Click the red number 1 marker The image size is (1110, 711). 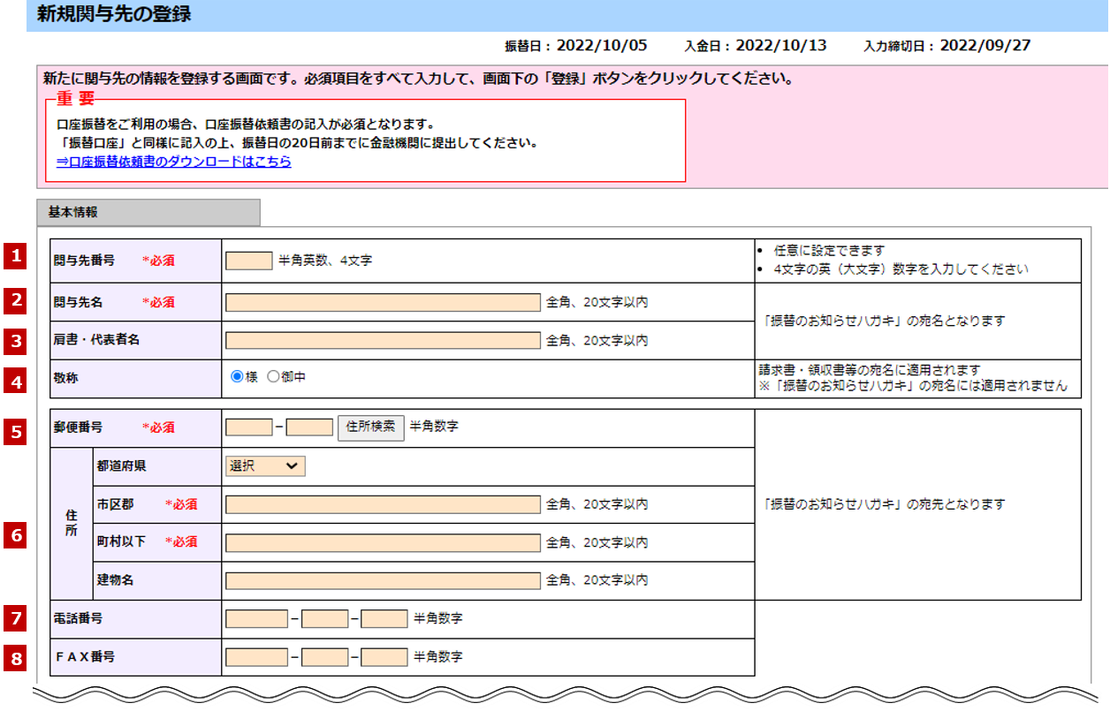coord(15,256)
